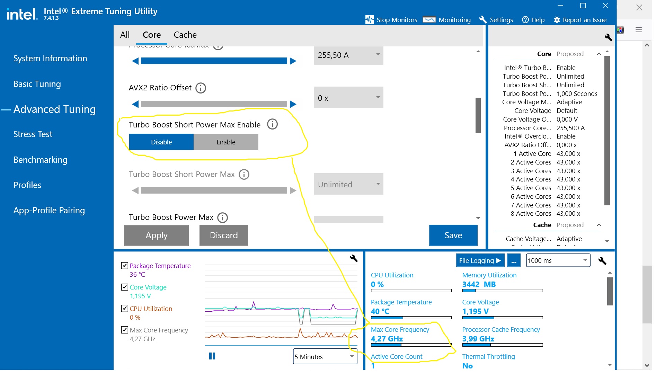Uncheck the Package Temperature checkbox

(125, 266)
